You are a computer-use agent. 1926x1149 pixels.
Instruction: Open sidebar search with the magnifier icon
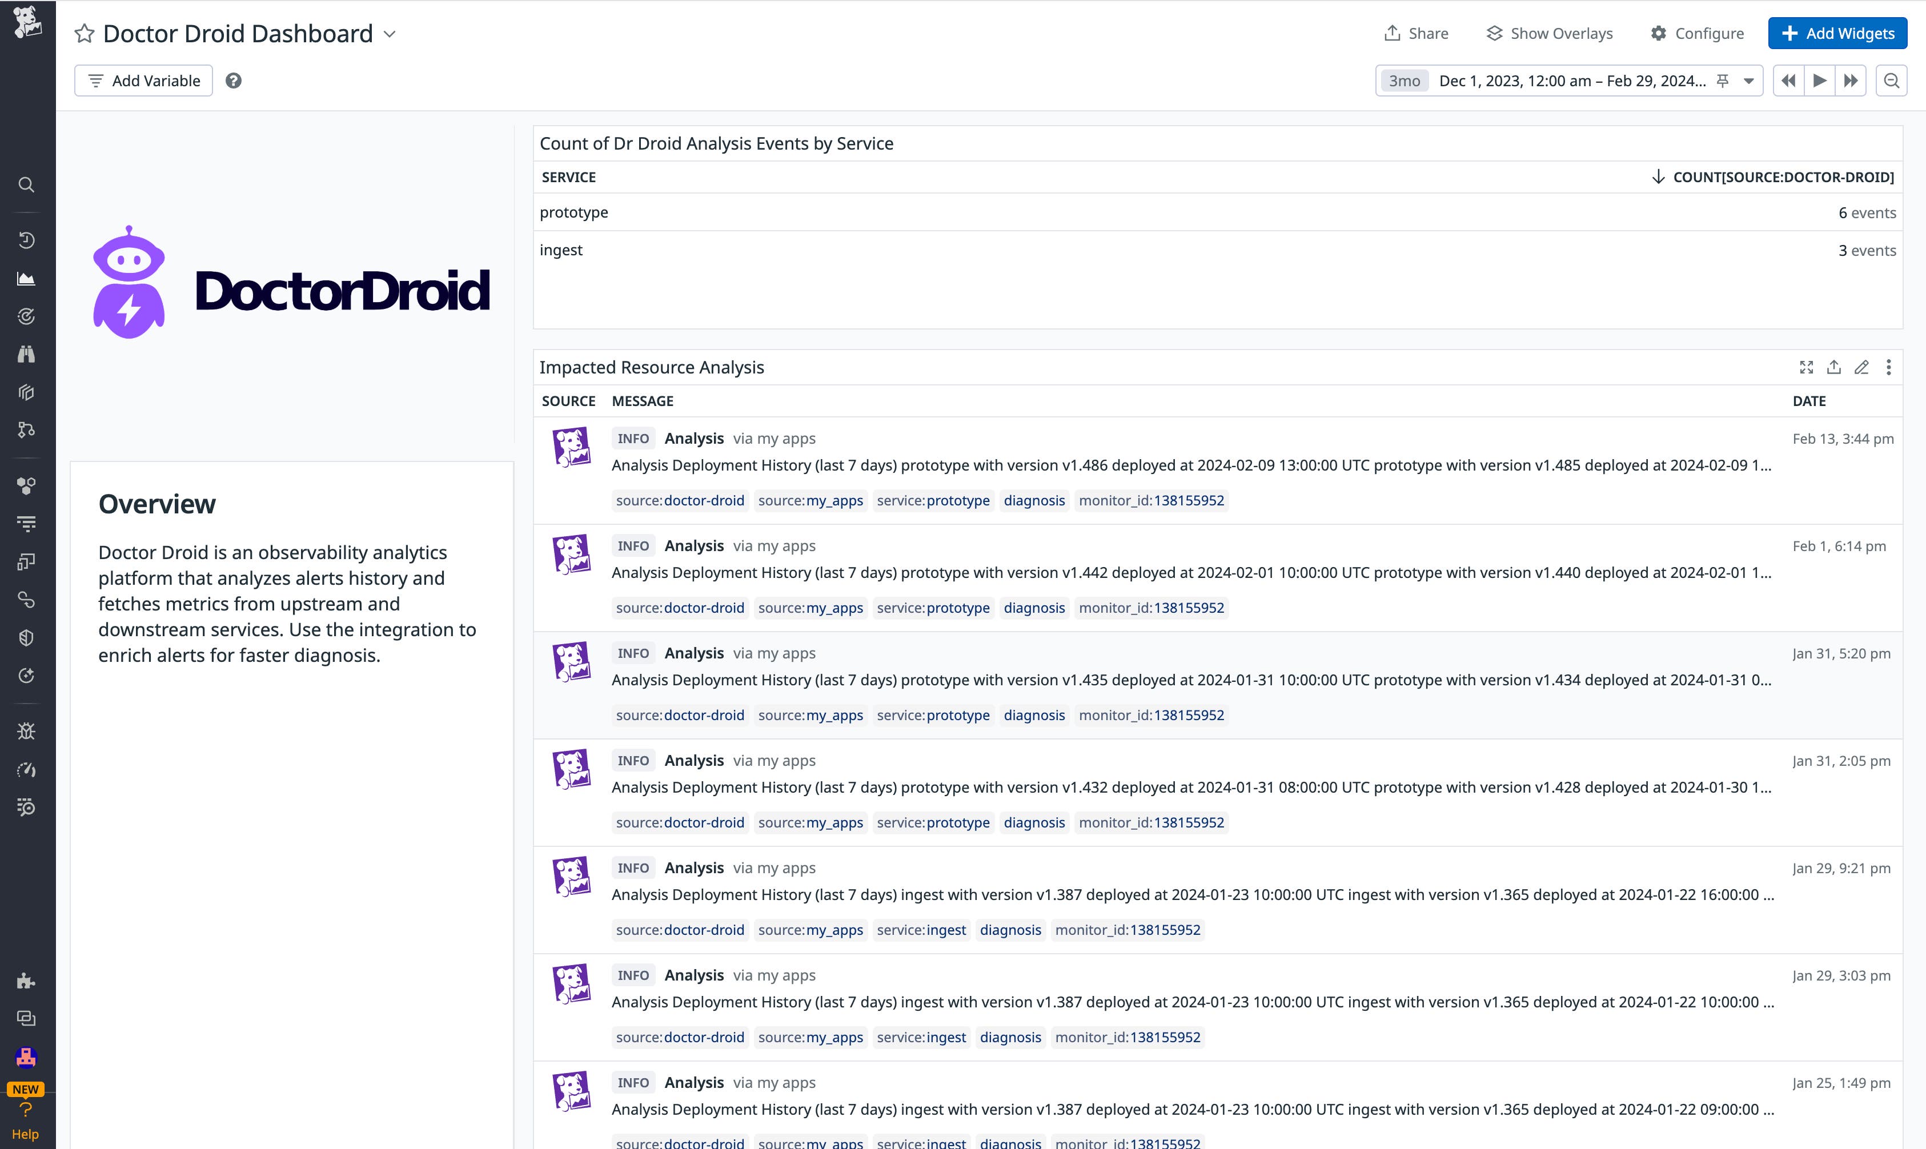pyautogui.click(x=27, y=185)
